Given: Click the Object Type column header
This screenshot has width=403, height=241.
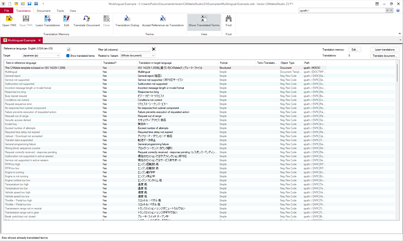Looking at the screenshot, I should pos(291,63).
